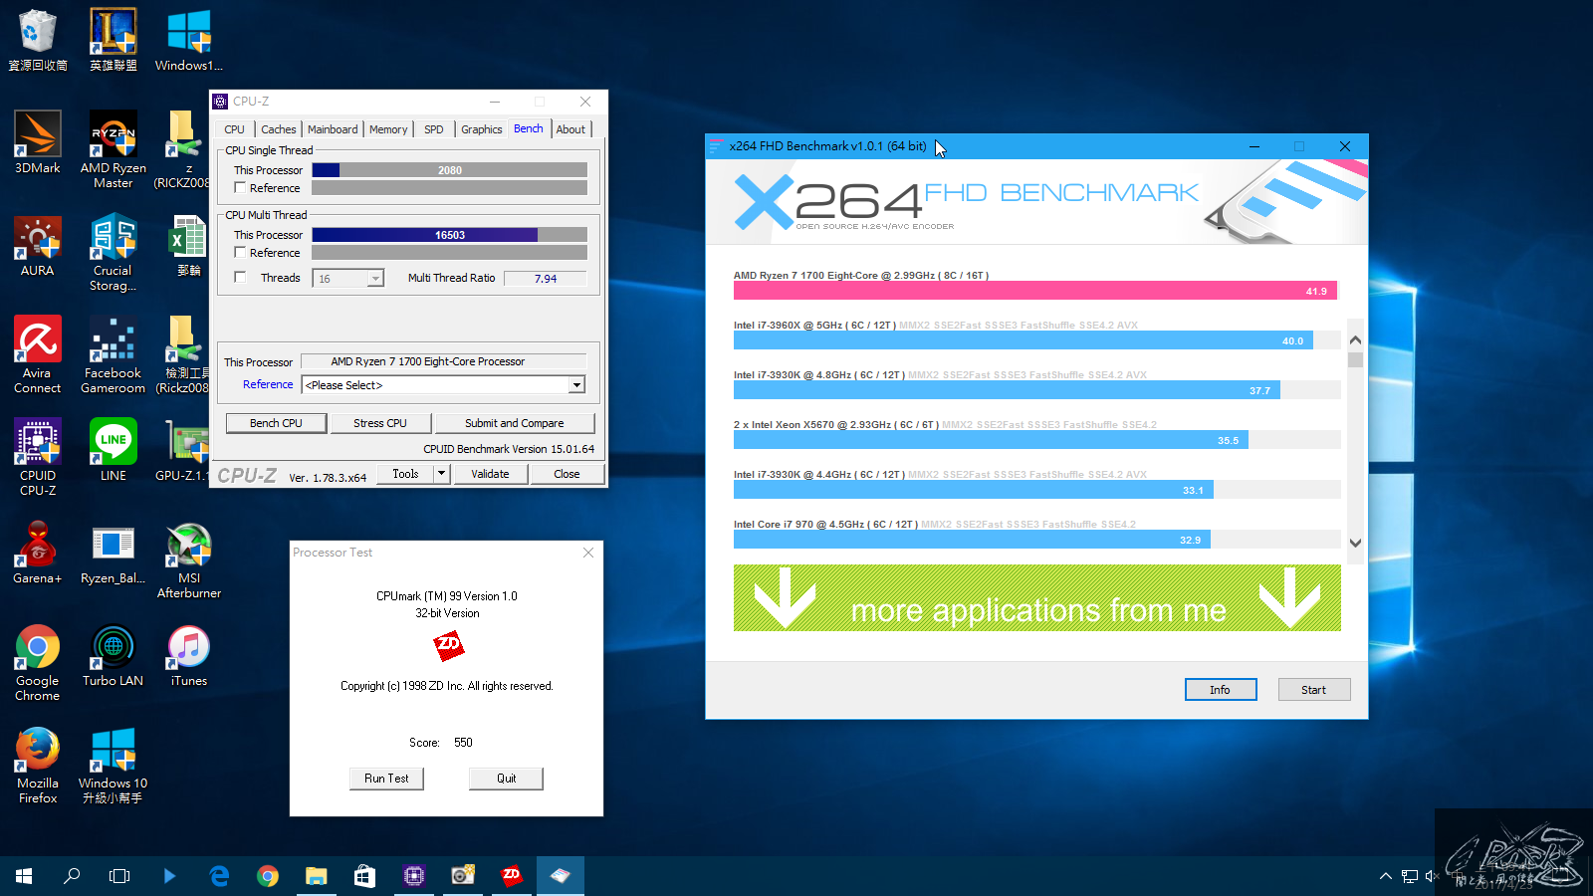The height and width of the screenshot is (896, 1593).
Task: Launch the 3DMark desktop shortcut
Action: 38,142
